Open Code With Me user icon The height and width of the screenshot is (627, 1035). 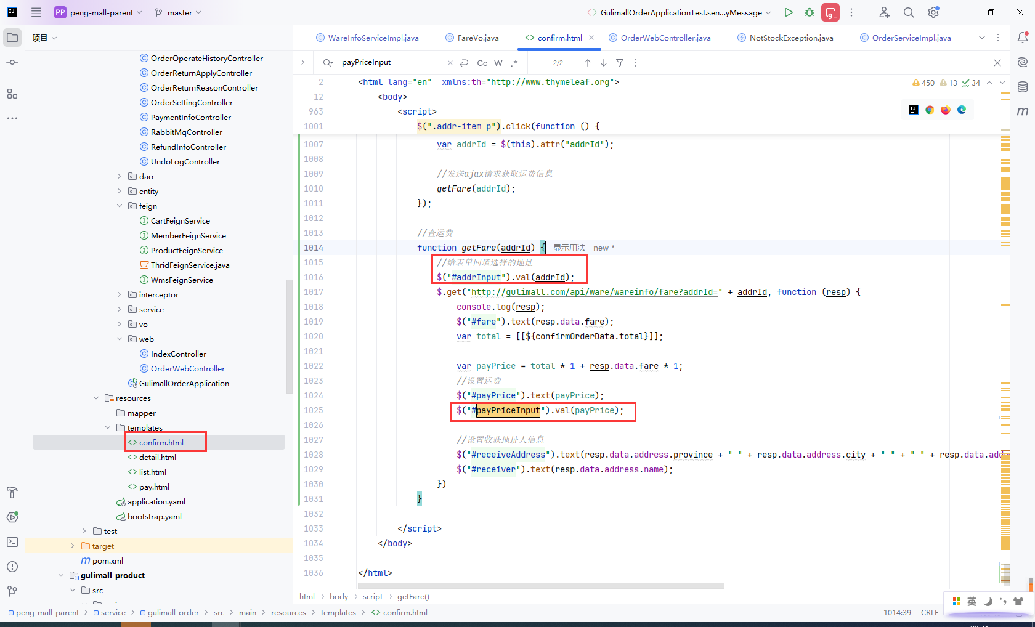(x=884, y=12)
